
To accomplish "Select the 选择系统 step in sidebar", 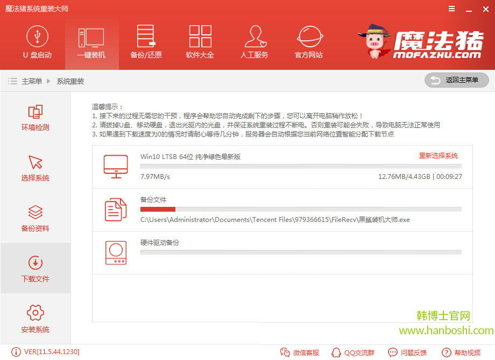I will [x=35, y=168].
